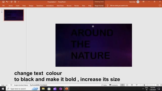Open the Undo history dropdown arrow

(9, 2)
